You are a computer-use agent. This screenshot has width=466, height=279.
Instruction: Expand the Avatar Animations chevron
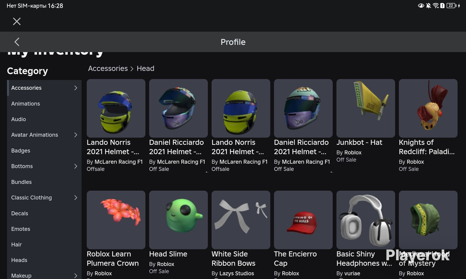[75, 135]
